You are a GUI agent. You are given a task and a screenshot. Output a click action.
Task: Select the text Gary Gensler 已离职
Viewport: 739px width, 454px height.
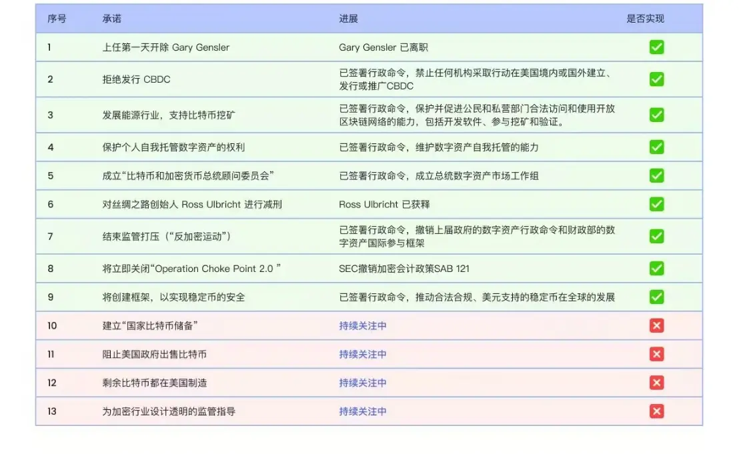383,47
